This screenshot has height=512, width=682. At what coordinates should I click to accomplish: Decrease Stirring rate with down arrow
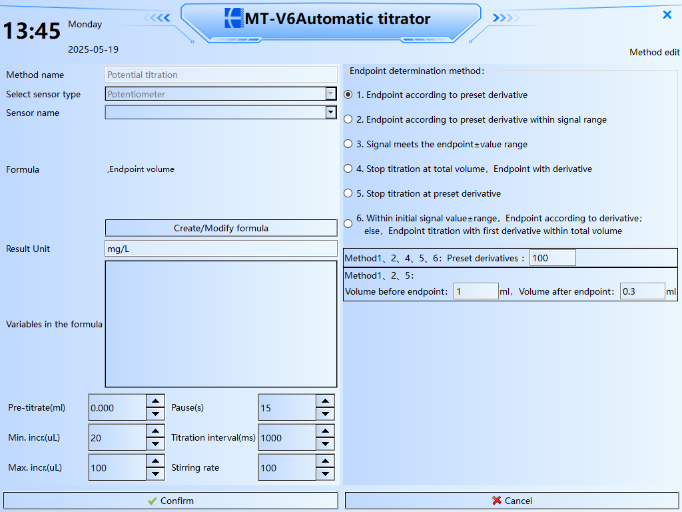(325, 475)
